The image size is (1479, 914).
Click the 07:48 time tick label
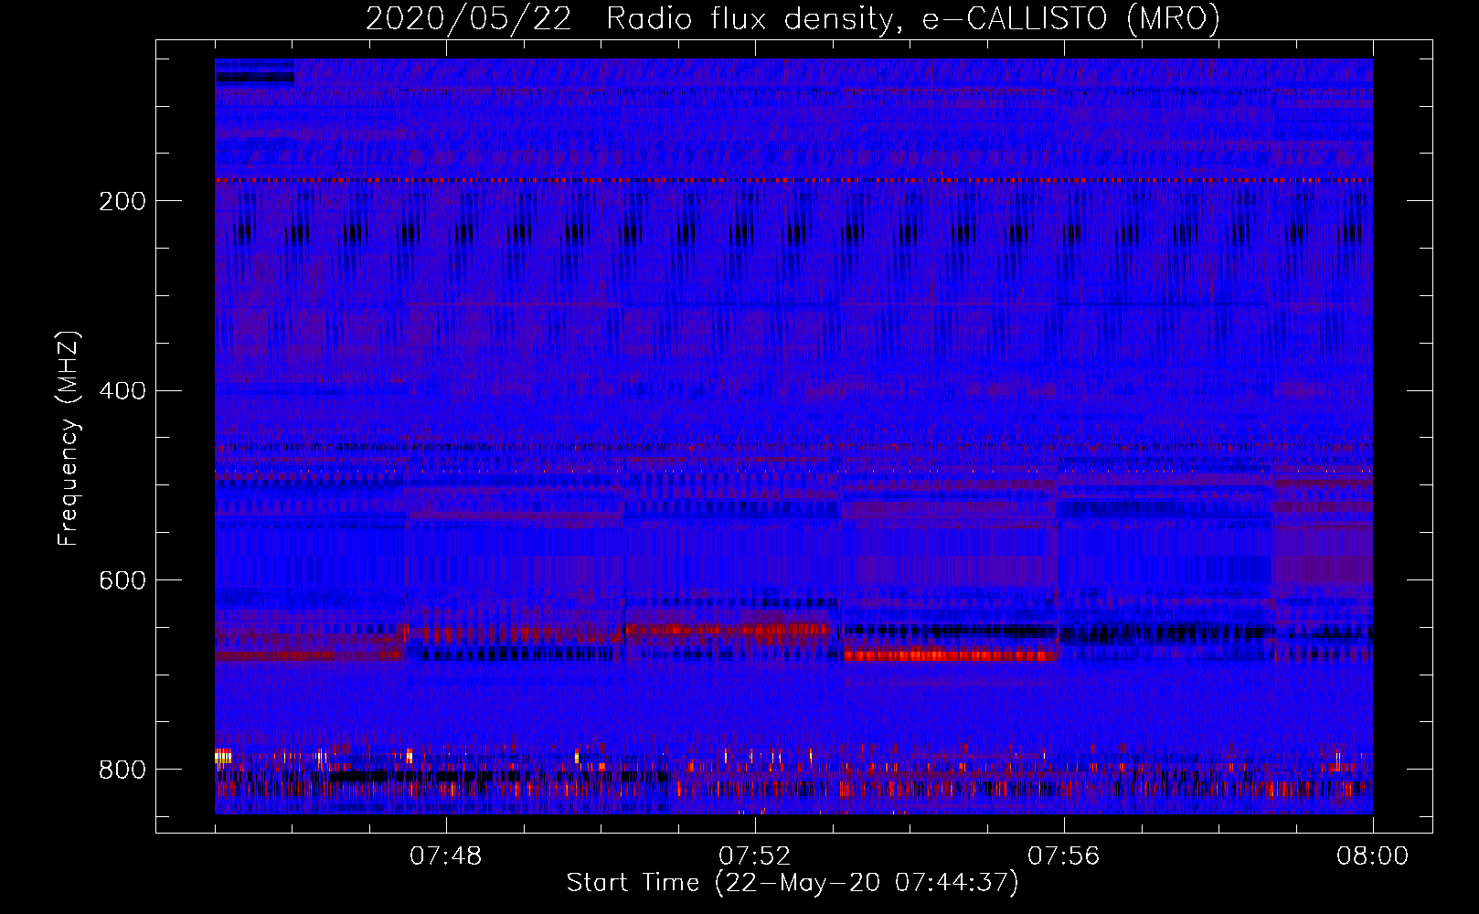tap(445, 856)
